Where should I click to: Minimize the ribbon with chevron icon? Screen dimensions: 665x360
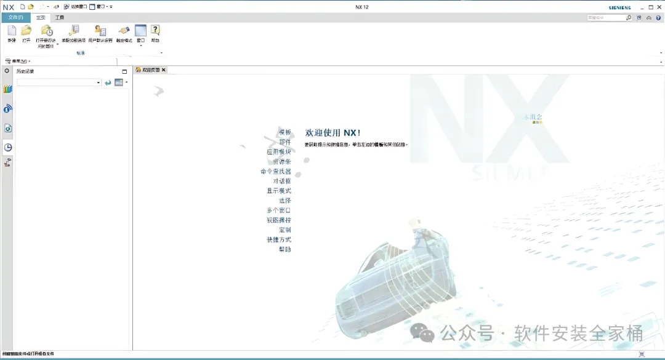[648, 18]
